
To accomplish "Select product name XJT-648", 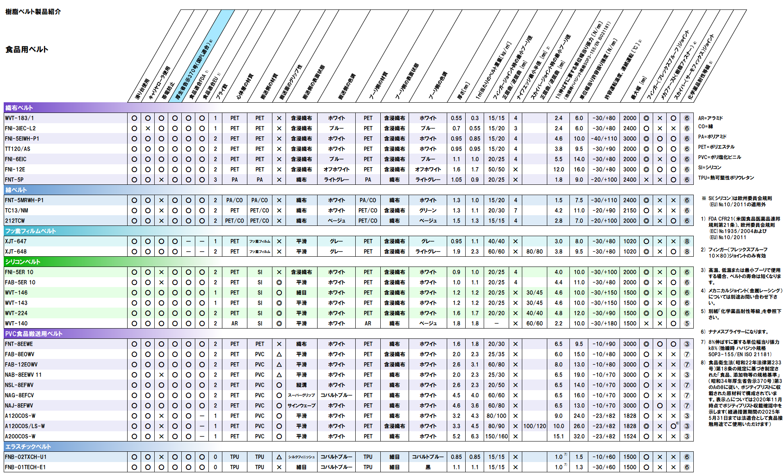I will pos(16,251).
